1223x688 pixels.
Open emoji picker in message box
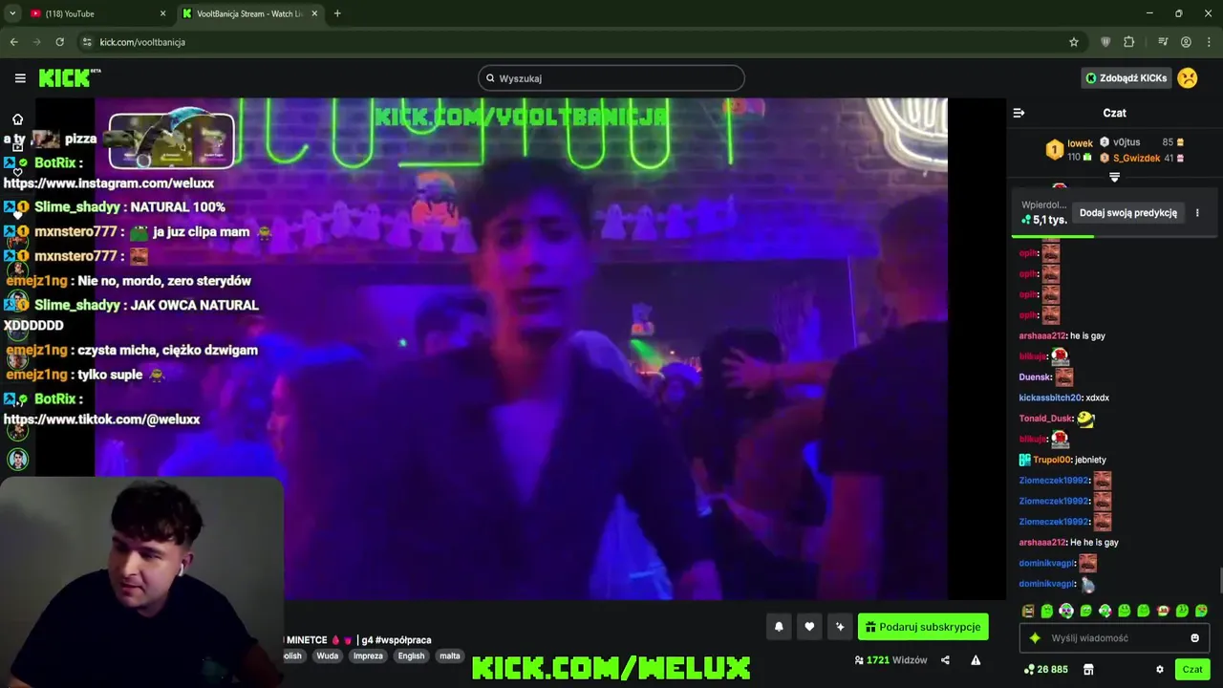click(1194, 638)
